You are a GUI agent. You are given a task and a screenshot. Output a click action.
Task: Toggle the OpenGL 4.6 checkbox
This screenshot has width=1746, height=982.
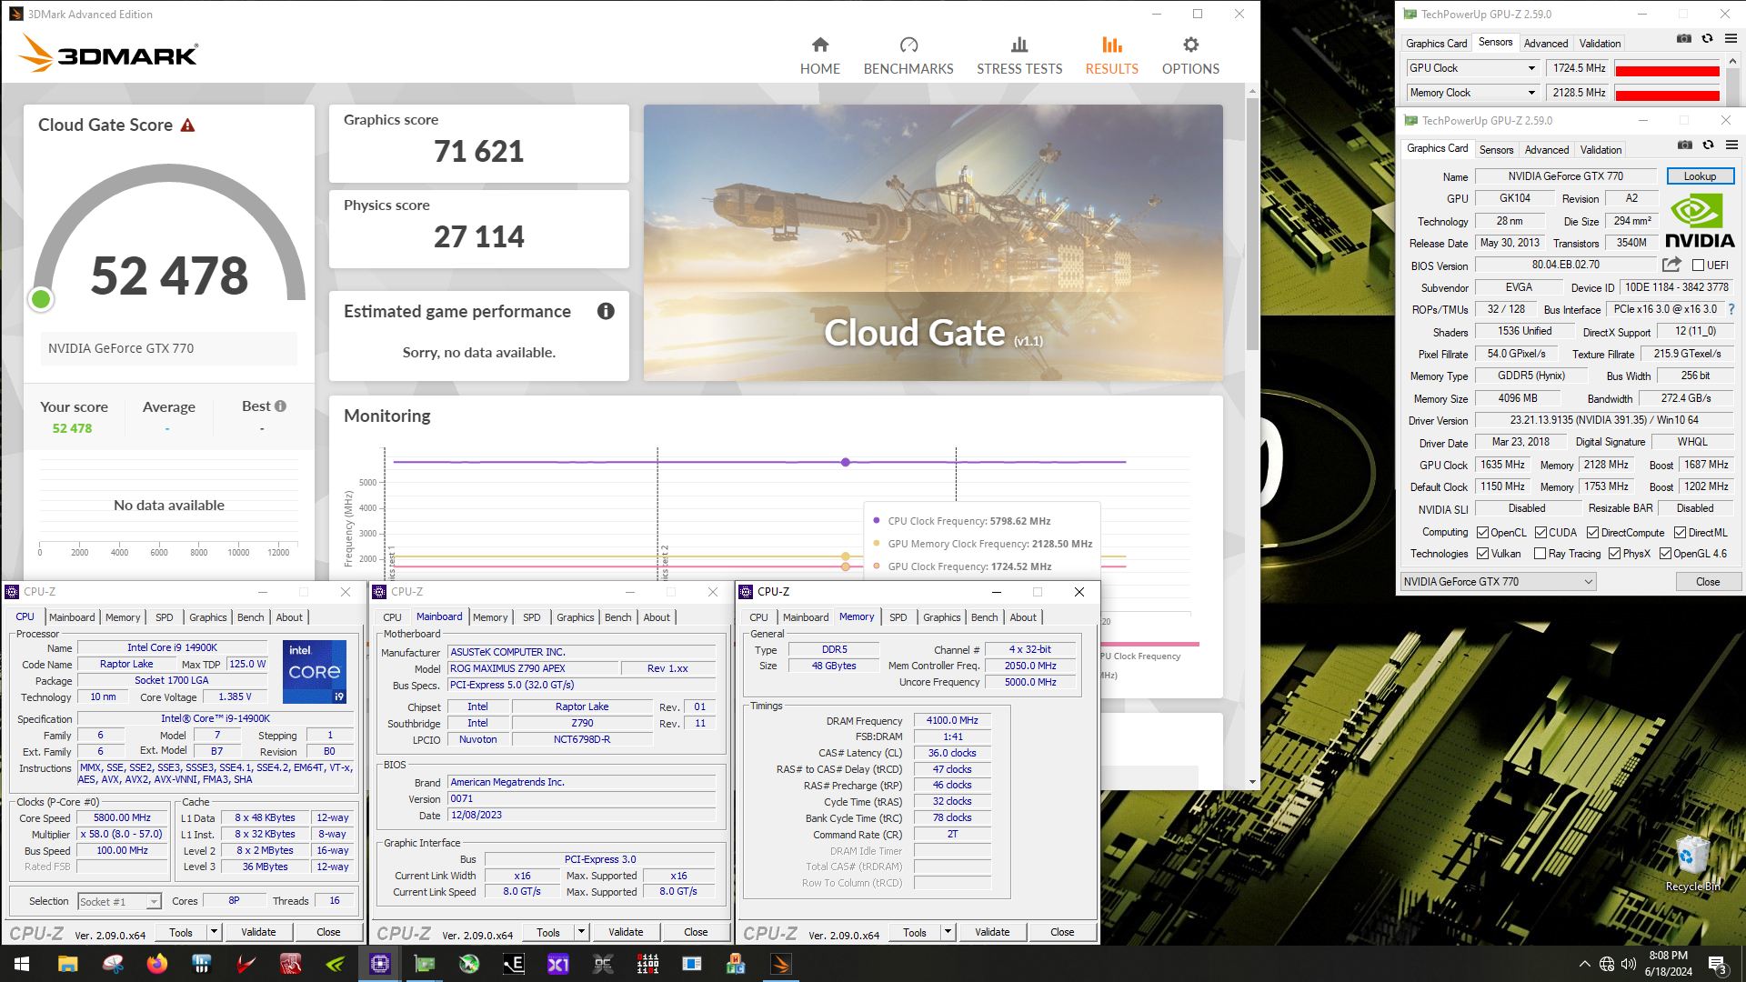pyautogui.click(x=1665, y=554)
